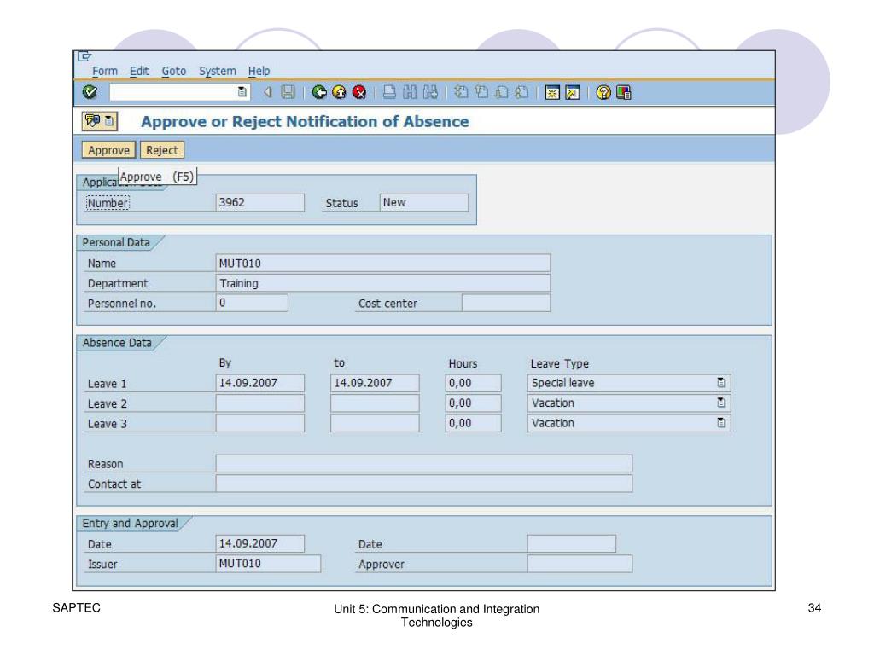Open the Edit menu
The width and height of the screenshot is (874, 655).
tap(139, 71)
